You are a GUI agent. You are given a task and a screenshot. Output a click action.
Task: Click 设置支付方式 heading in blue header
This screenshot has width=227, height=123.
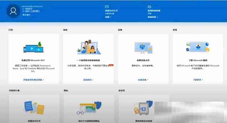[x=111, y=11]
